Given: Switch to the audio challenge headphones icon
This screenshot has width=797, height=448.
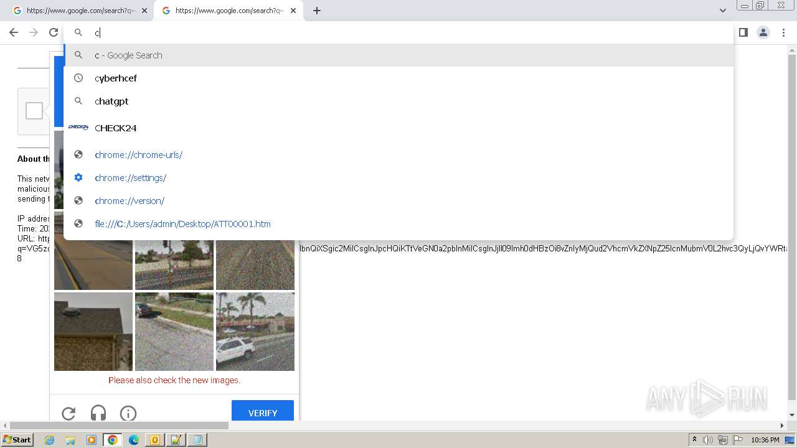Looking at the screenshot, I should coord(98,413).
